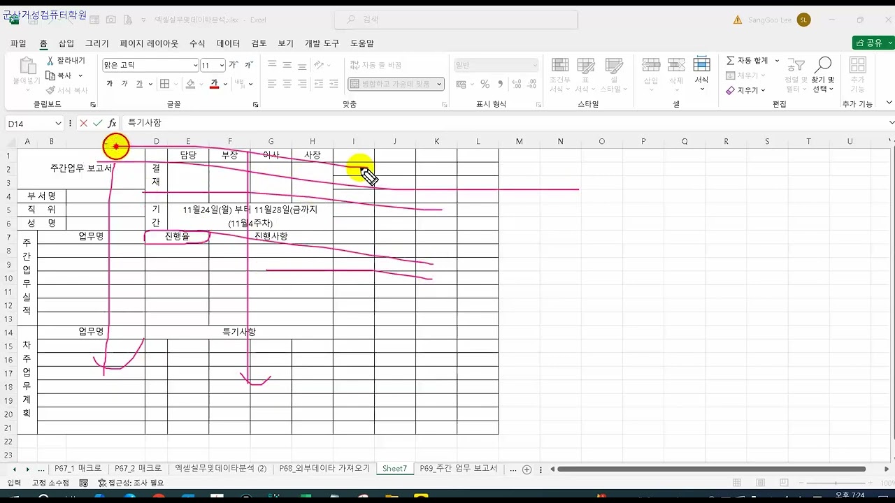Expand the formula bar chevron
This screenshot has height=503, width=895.
click(891, 123)
